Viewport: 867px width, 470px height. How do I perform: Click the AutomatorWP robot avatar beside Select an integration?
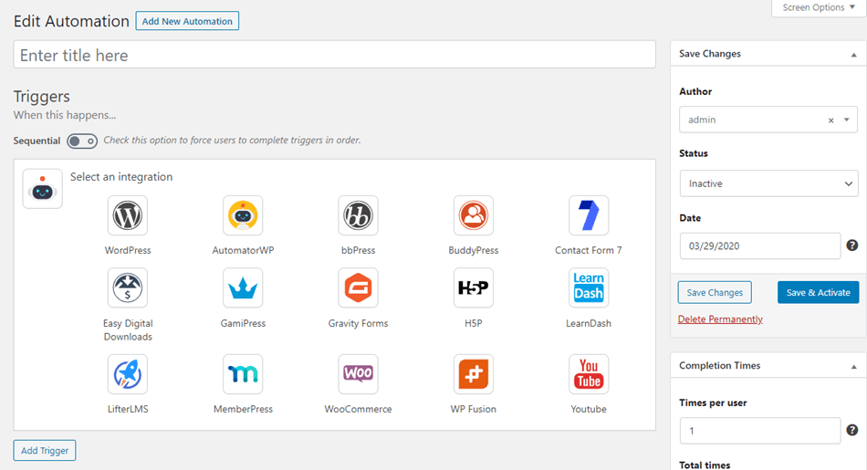tap(43, 189)
